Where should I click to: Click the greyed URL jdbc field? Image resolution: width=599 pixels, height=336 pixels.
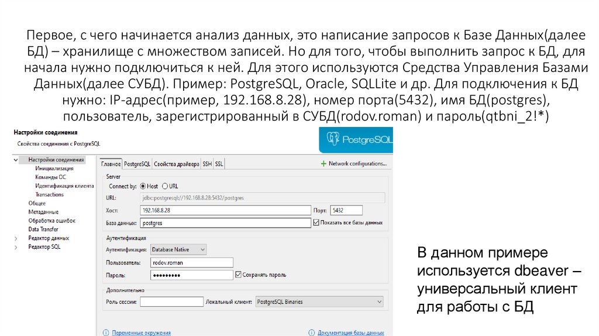click(x=263, y=198)
